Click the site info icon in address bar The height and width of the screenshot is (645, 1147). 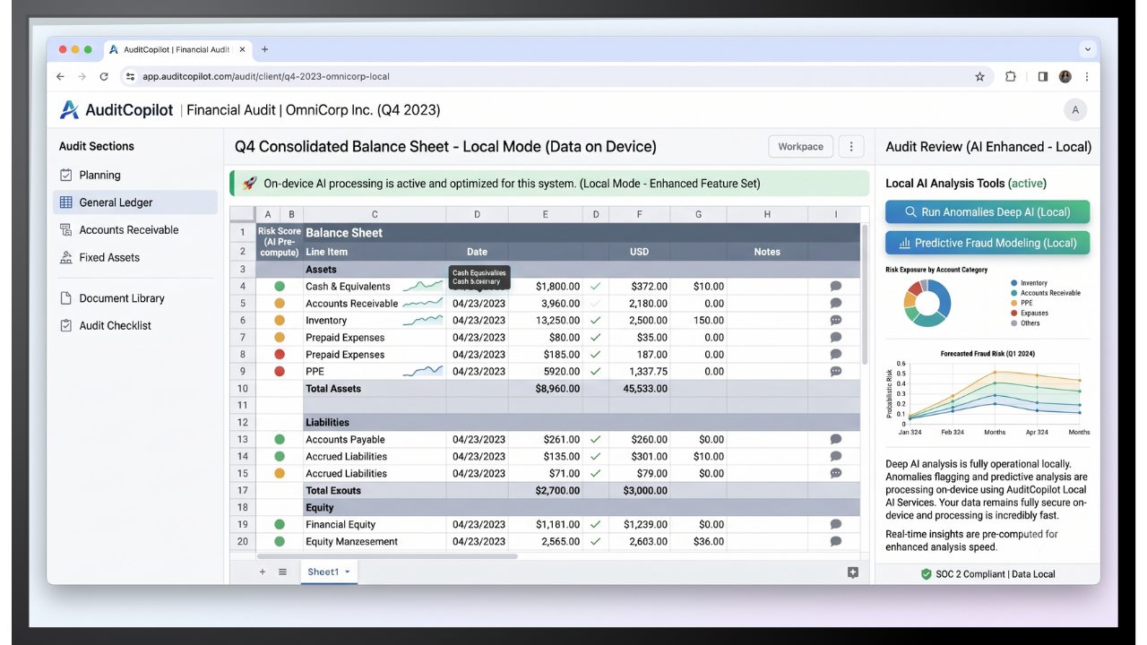point(130,77)
